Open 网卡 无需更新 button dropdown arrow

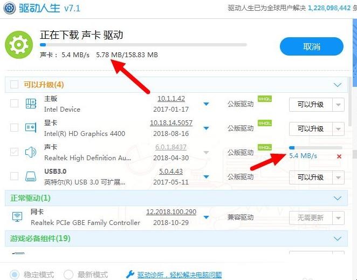(338, 218)
